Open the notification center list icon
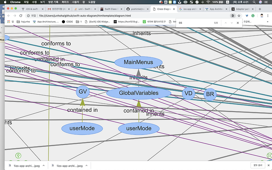Image resolution: width=272 pixels, height=170 pixels. (266, 2)
